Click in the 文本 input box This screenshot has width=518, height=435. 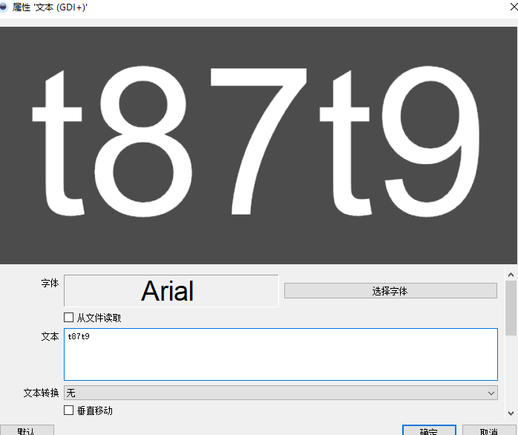click(281, 354)
